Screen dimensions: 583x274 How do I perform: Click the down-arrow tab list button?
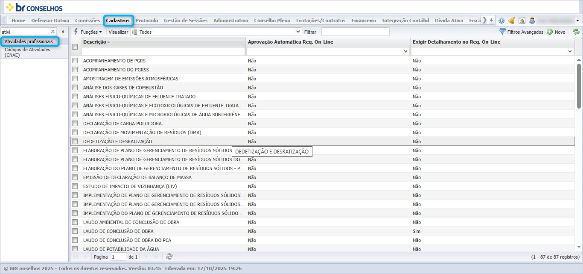(492, 20)
